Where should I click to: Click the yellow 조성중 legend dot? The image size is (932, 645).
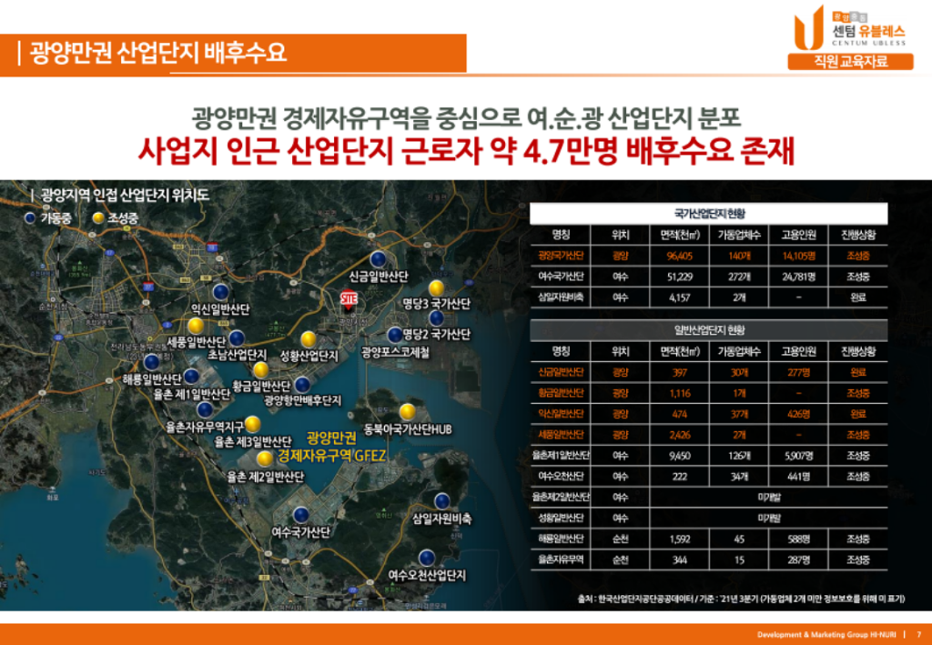point(99,217)
